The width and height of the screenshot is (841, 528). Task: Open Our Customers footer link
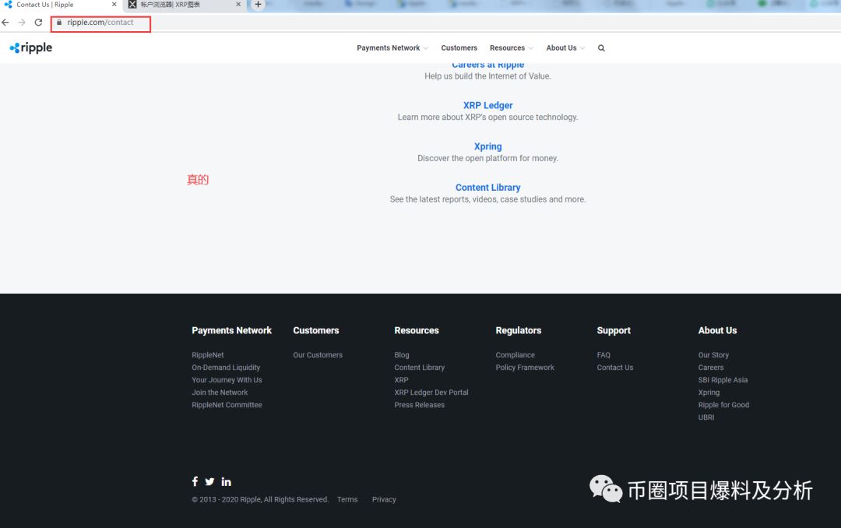(318, 354)
